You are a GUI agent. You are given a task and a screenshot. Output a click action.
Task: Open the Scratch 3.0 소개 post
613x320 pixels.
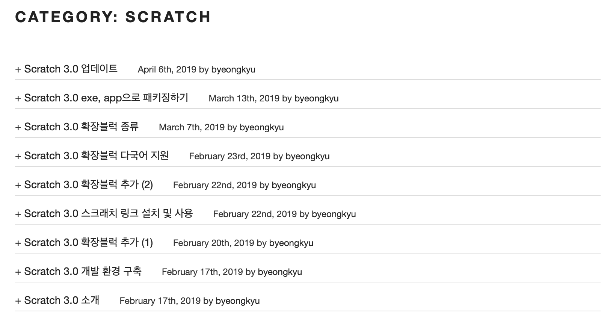click(x=62, y=301)
